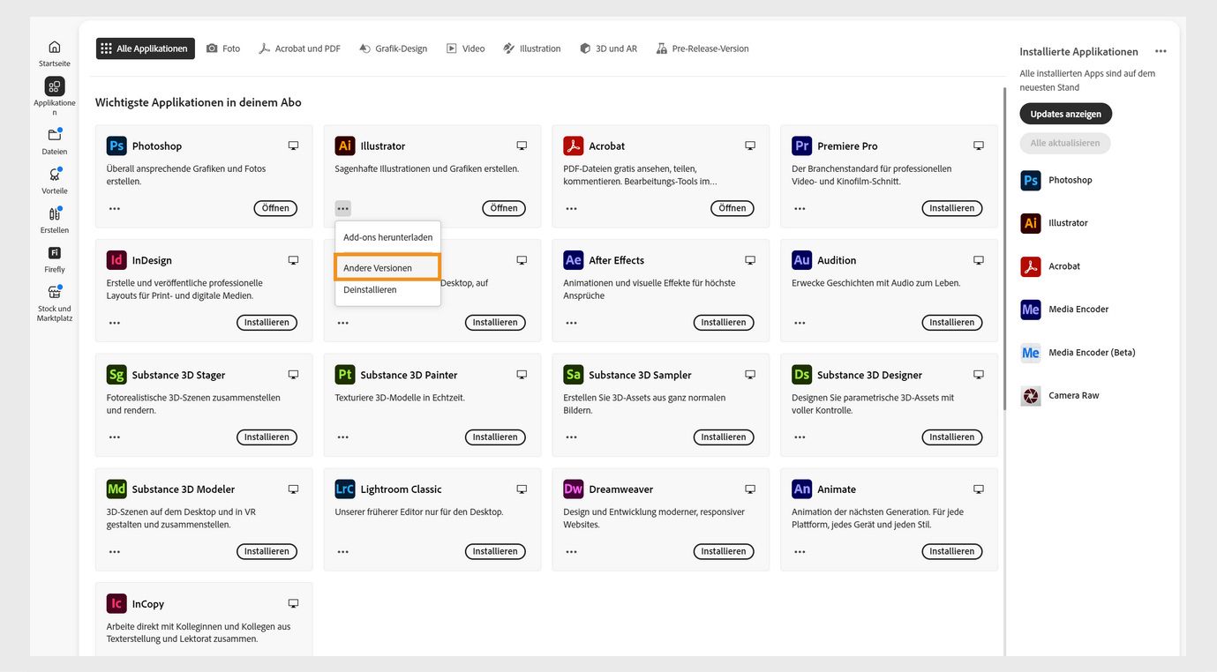The image size is (1217, 672).
Task: Open Stock und Marktplatz in the sidebar
Action: [x=54, y=302]
